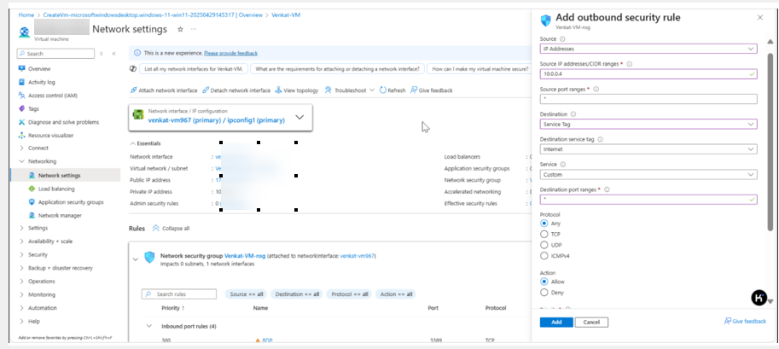Image resolution: width=779 pixels, height=349 pixels.
Task: Go to Home breadcrumb link
Action: pyautogui.click(x=26, y=15)
